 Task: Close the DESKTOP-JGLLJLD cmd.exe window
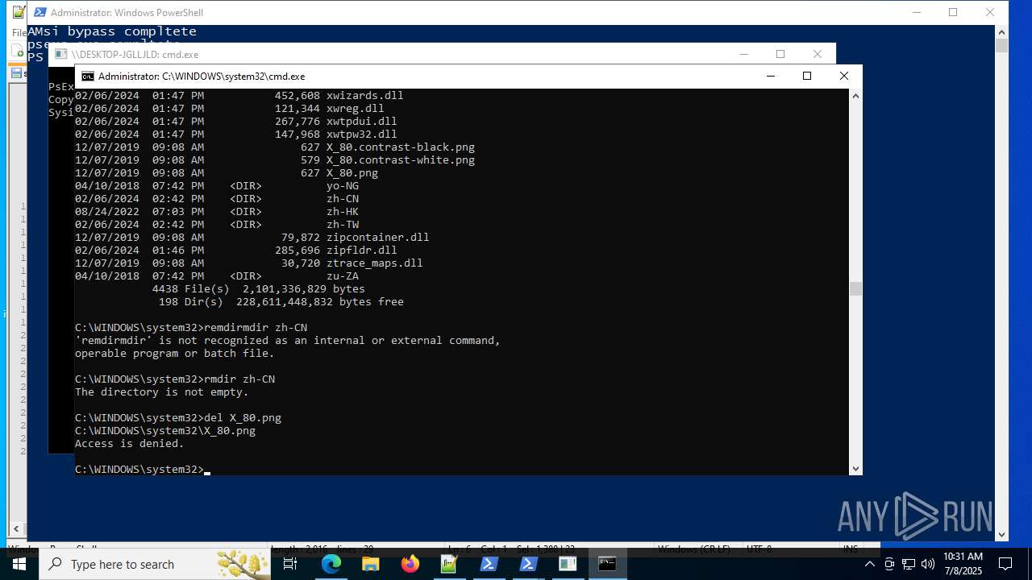click(x=818, y=54)
